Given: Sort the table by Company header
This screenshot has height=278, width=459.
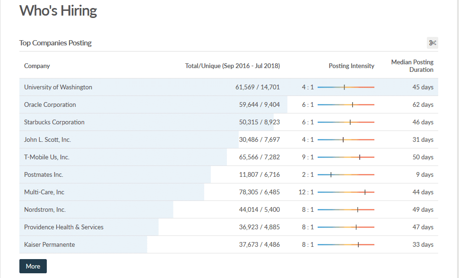Looking at the screenshot, I should click(x=36, y=66).
